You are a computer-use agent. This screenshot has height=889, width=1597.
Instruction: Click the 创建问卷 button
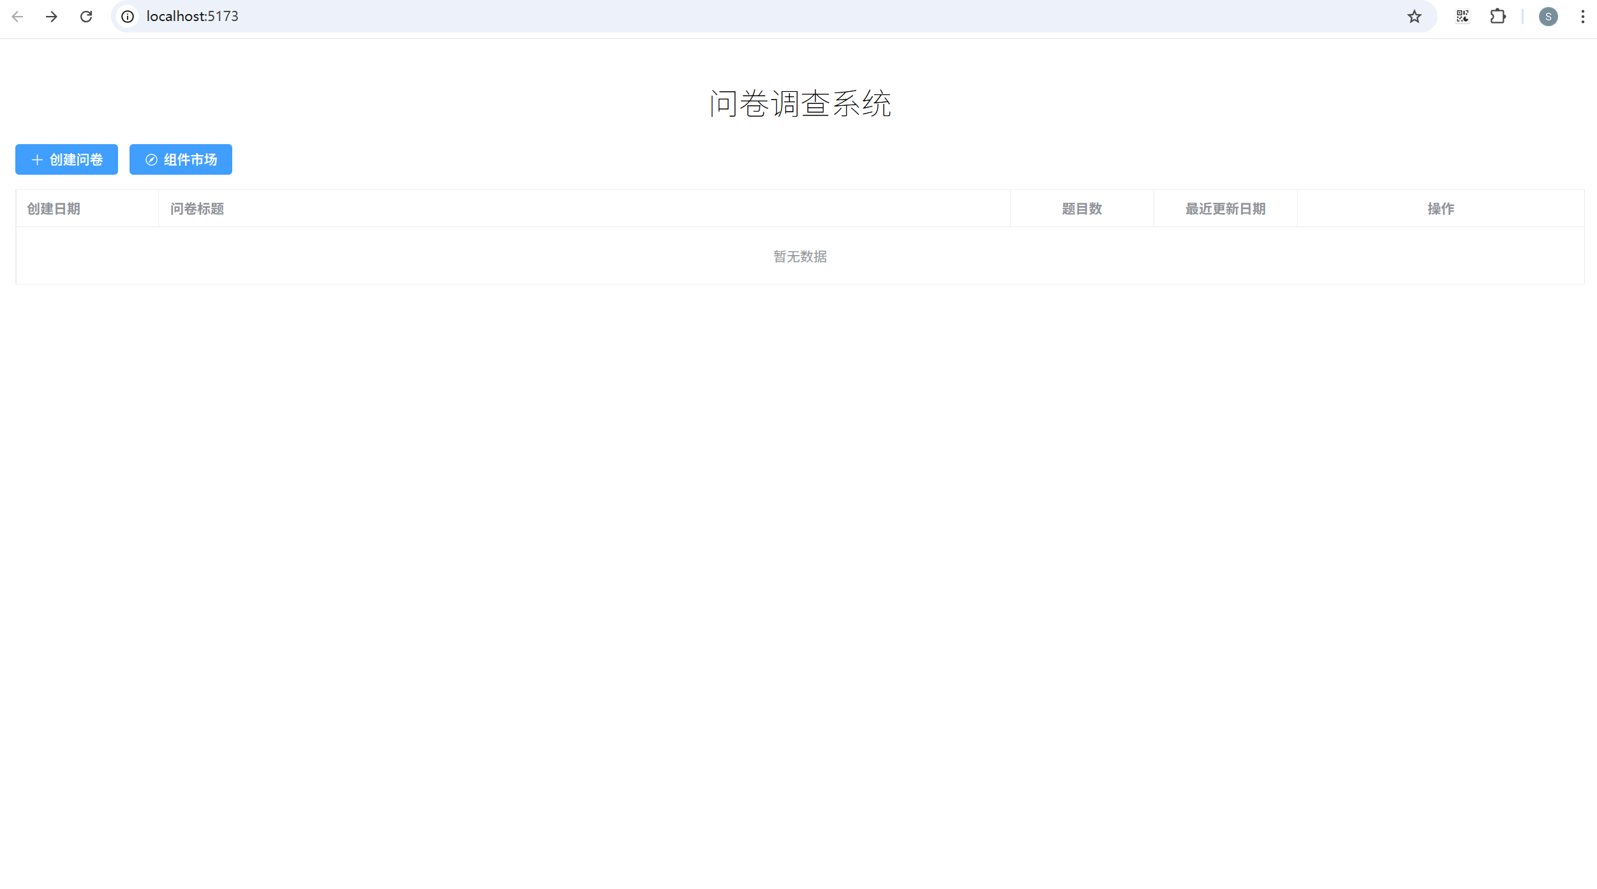[x=75, y=159]
